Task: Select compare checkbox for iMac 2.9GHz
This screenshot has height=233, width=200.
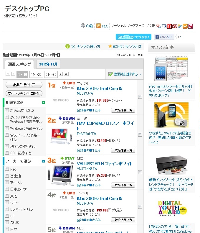Action: click(x=140, y=207)
